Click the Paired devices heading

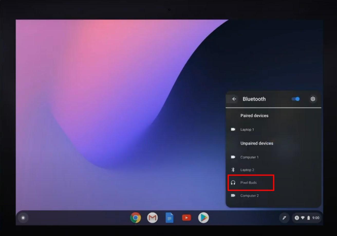(254, 116)
